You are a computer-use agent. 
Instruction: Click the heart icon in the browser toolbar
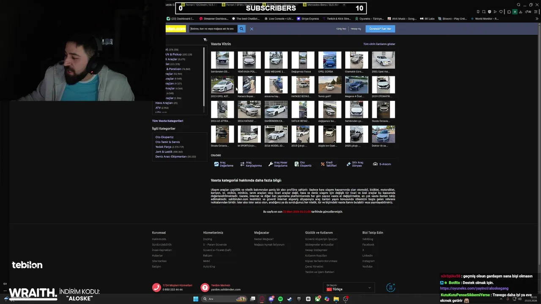pyautogui.click(x=501, y=12)
